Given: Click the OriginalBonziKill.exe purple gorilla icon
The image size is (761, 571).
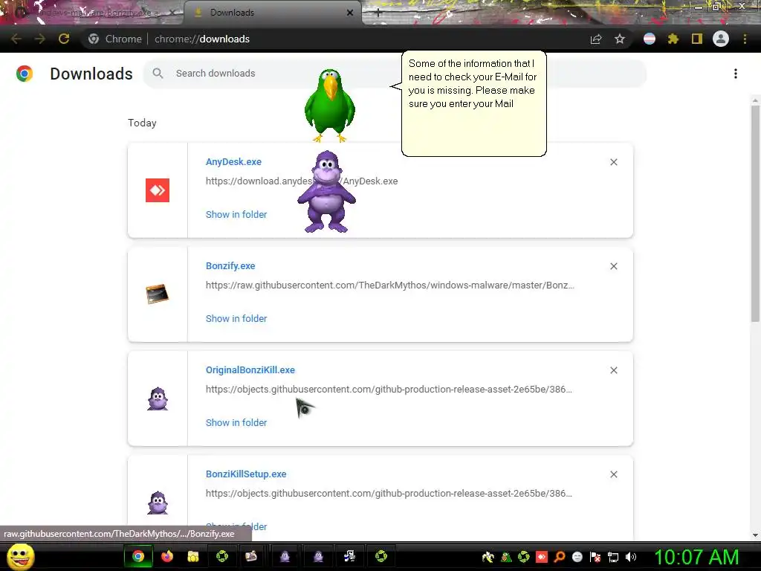Looking at the screenshot, I should [x=158, y=399].
